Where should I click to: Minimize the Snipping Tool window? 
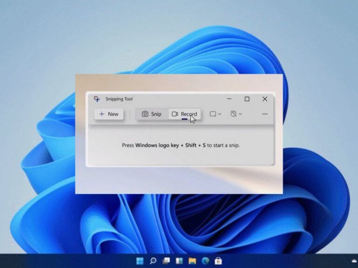(x=229, y=99)
